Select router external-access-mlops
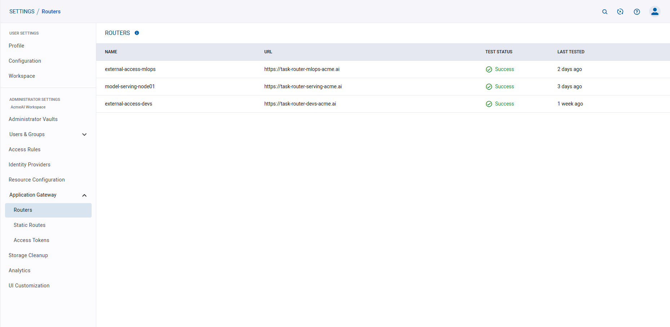This screenshot has height=327, width=670. (x=130, y=69)
